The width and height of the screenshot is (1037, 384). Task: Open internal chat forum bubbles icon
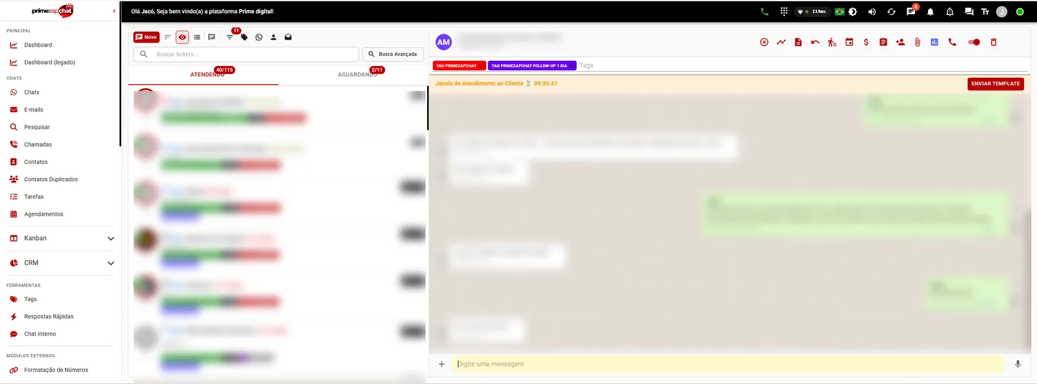point(969,12)
